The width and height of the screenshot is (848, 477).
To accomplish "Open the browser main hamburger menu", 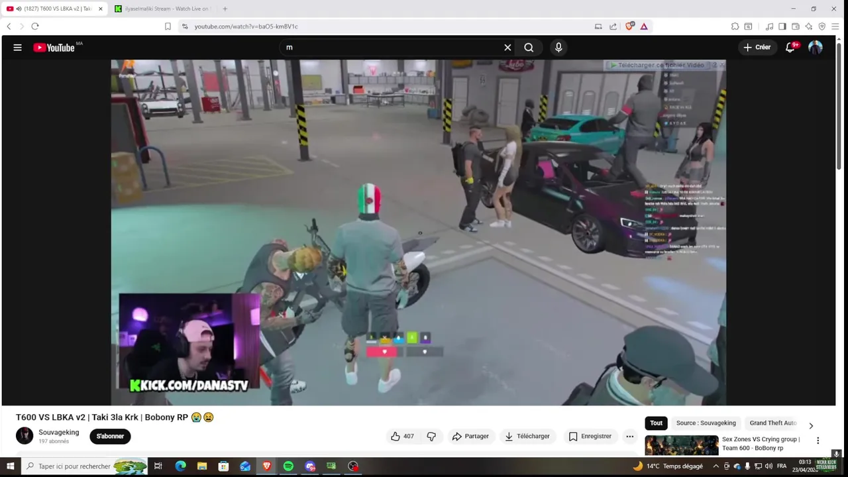I will 836,26.
